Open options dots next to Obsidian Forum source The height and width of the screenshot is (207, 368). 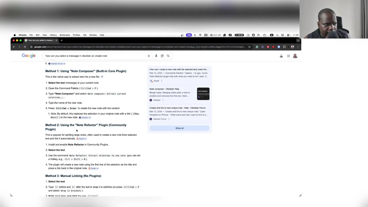(169, 119)
